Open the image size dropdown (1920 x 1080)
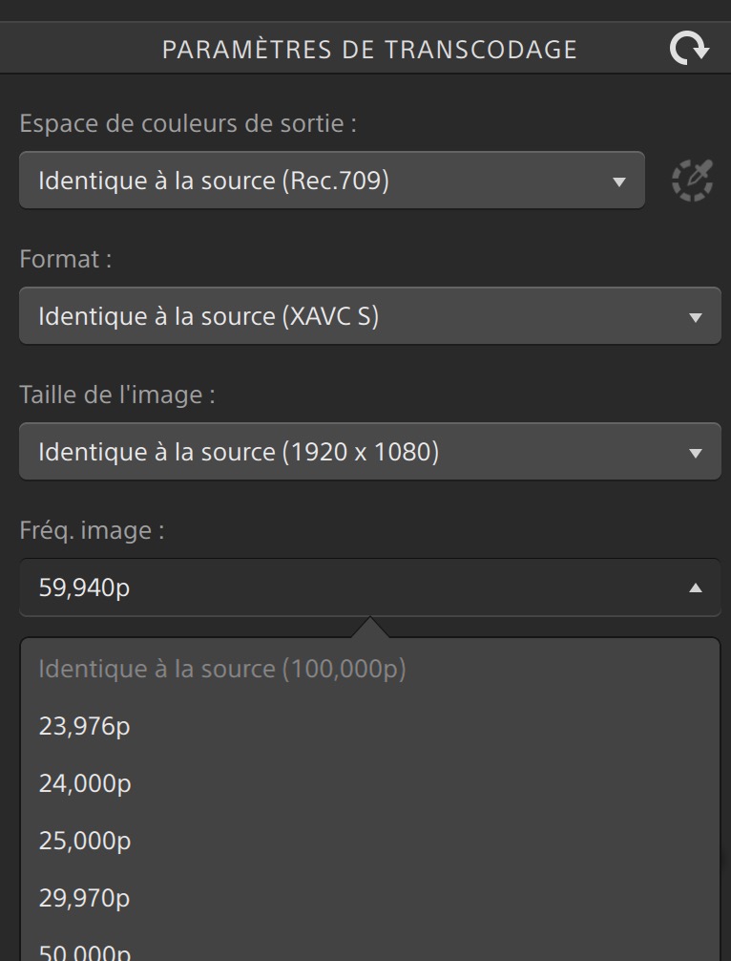The height and width of the screenshot is (961, 731). (x=369, y=452)
